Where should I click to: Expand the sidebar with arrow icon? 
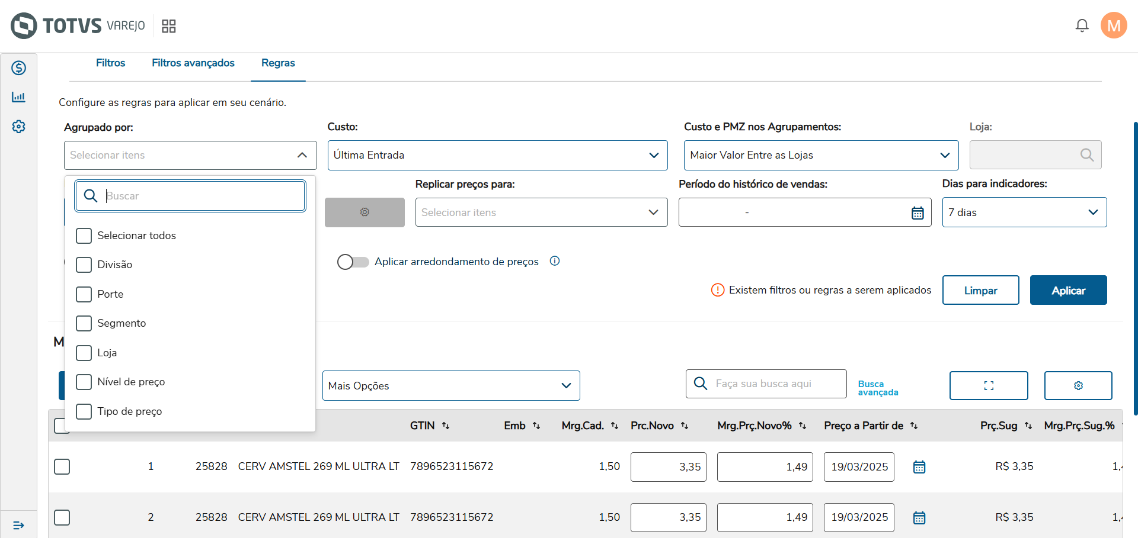click(19, 525)
